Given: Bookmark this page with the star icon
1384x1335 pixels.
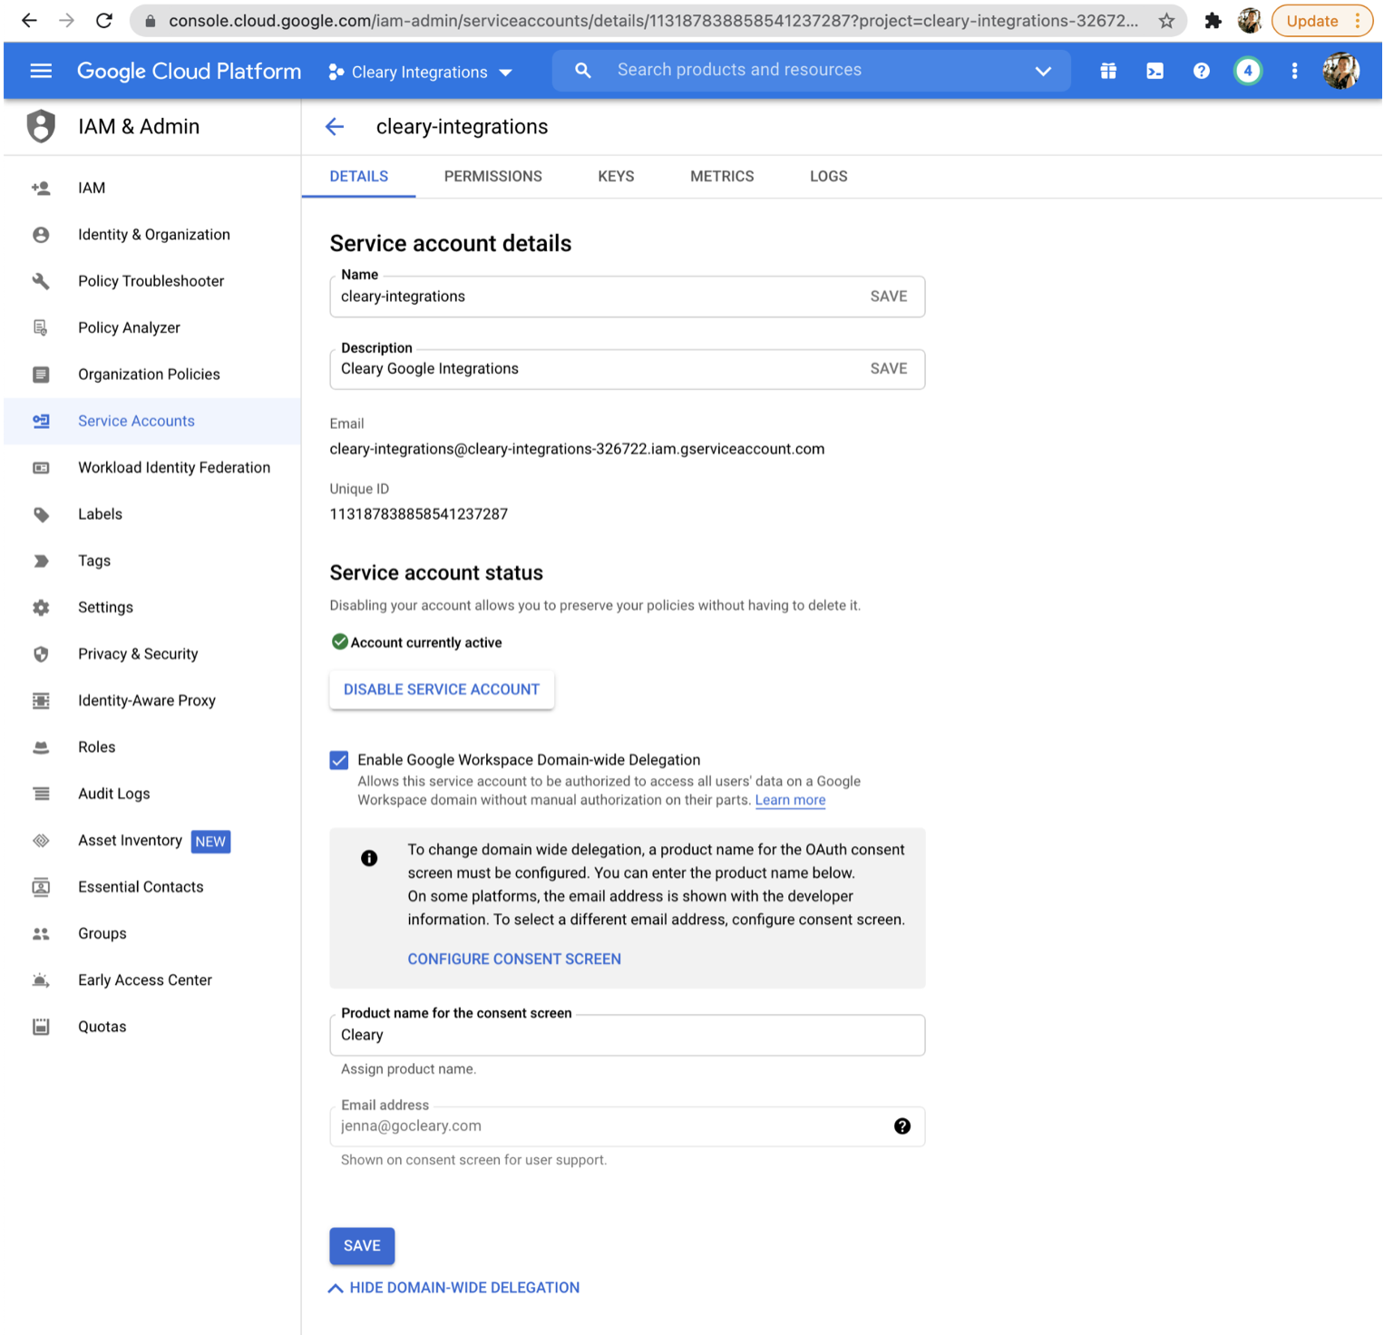Looking at the screenshot, I should click(x=1166, y=21).
